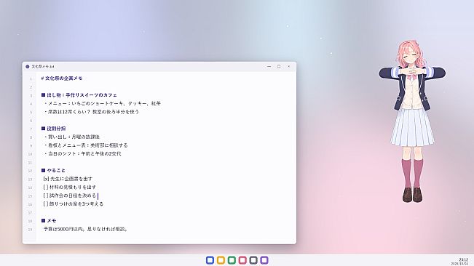
Task: Click the line '予算は5000円以内。足りなければ相談。'
Action: 85,229
